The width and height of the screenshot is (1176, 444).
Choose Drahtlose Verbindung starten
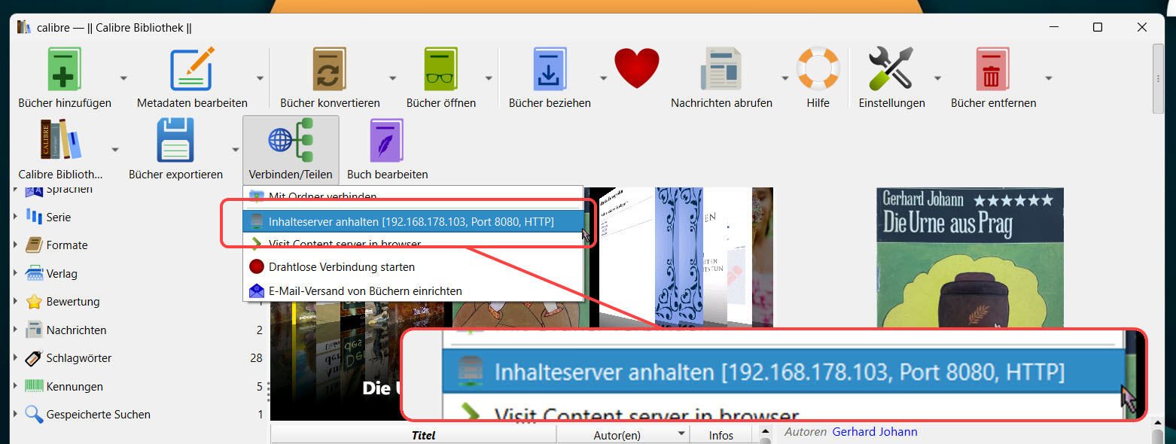point(341,267)
